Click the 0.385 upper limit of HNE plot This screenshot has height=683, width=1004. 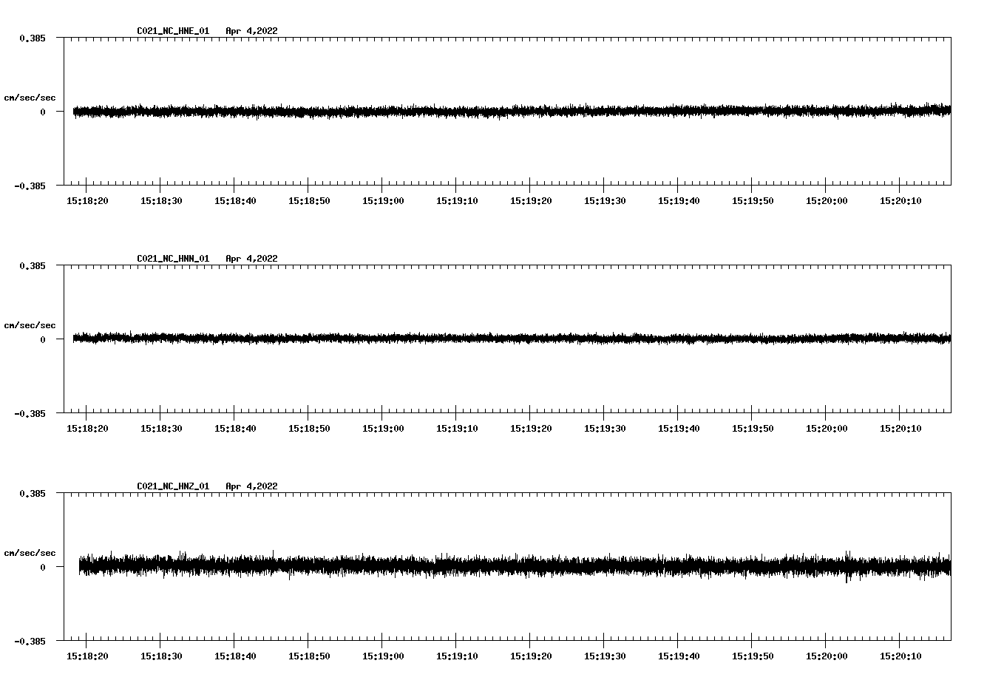tap(33, 38)
